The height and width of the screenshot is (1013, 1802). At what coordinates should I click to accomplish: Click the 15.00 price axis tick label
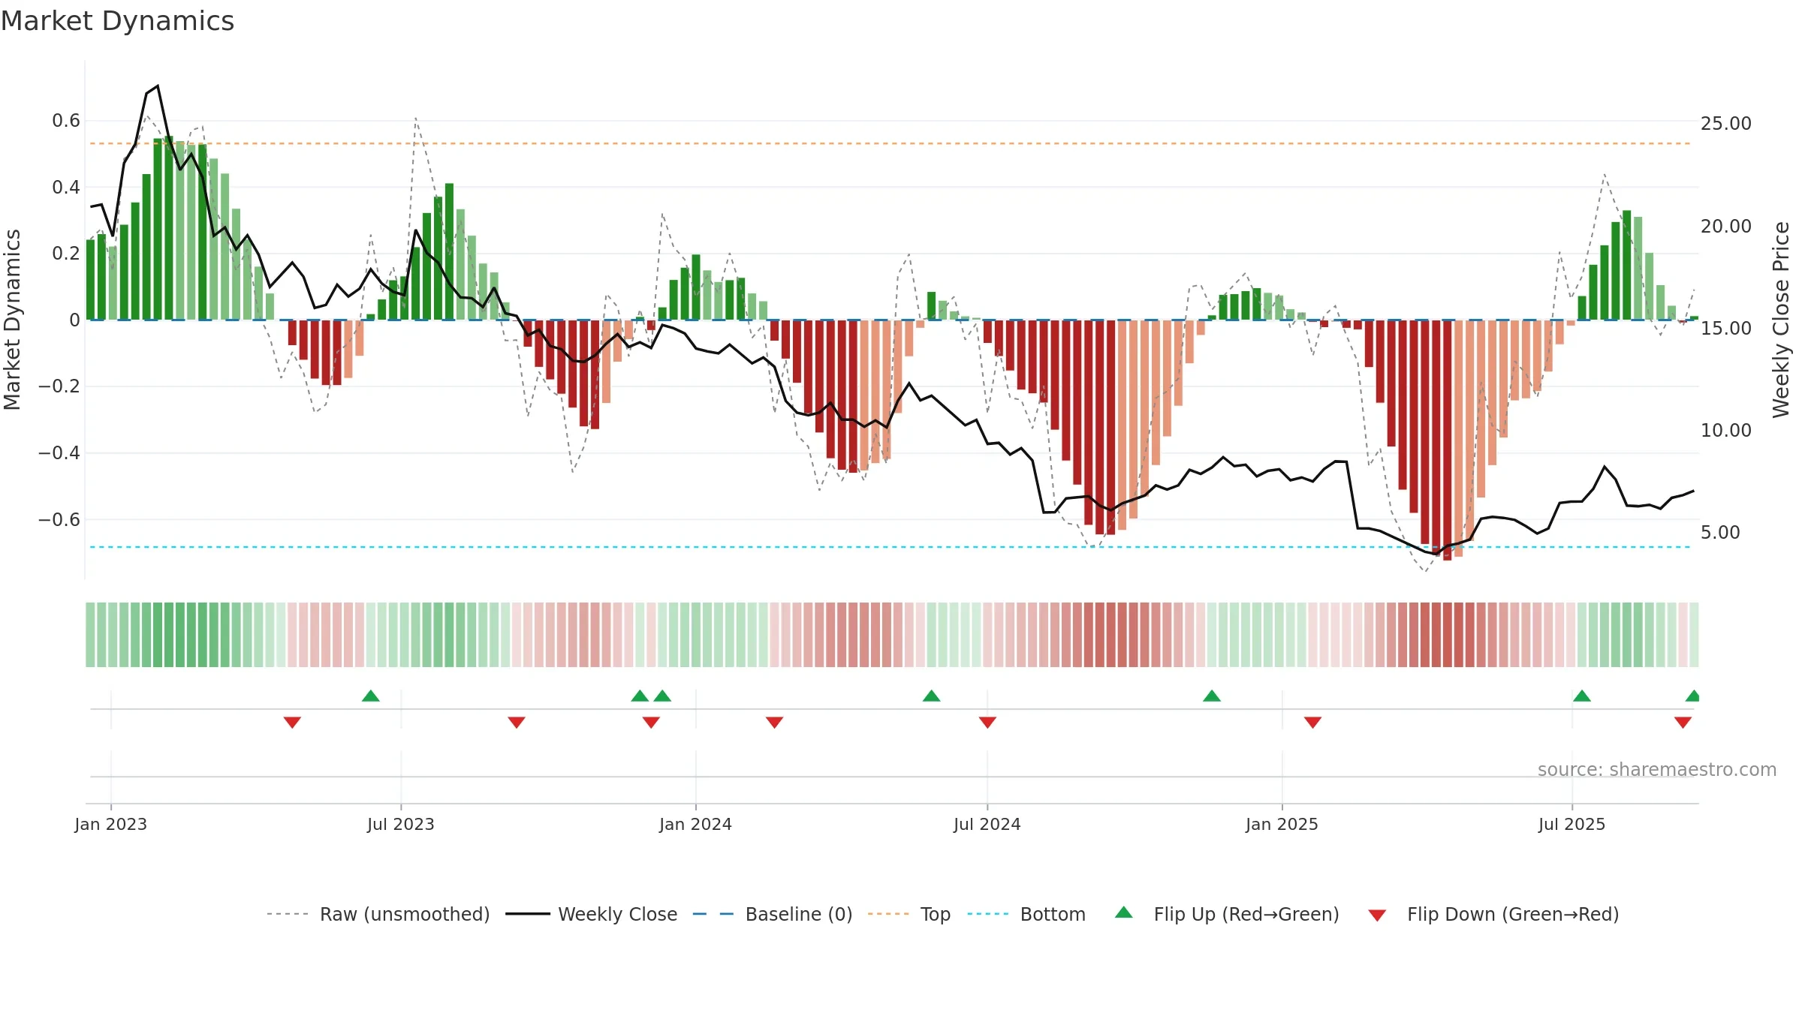pyautogui.click(x=1726, y=328)
